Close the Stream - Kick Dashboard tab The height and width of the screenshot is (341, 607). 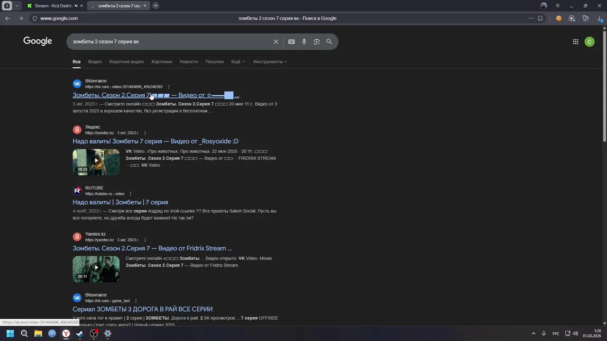click(82, 6)
